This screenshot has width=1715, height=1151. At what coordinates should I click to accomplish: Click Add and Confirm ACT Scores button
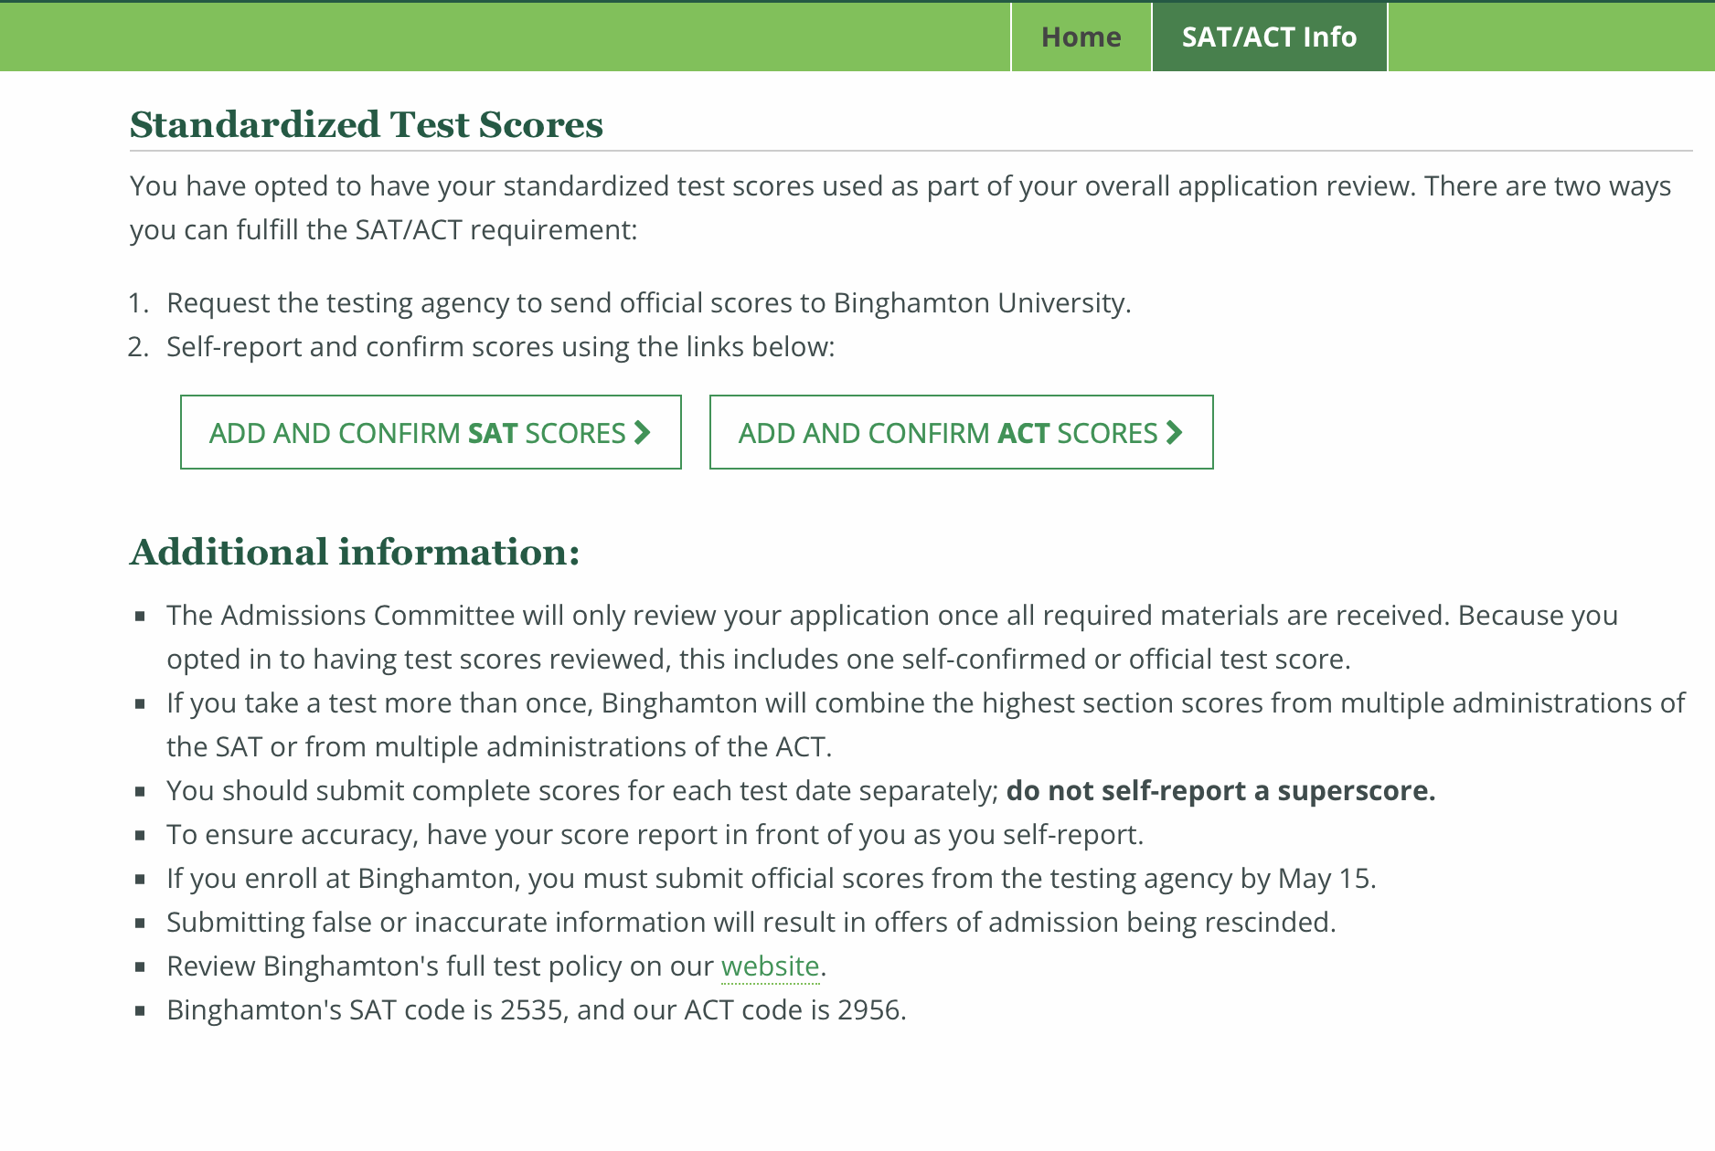point(961,432)
